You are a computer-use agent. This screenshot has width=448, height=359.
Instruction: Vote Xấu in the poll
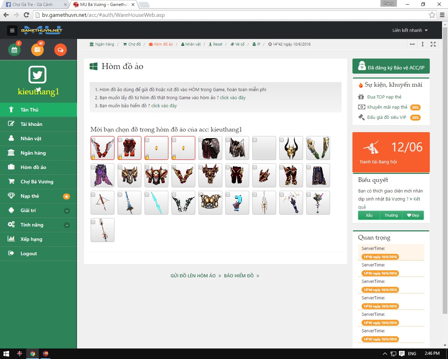[x=369, y=215]
